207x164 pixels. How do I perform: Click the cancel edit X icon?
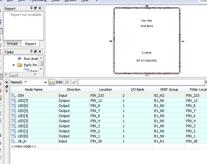tap(67, 82)
